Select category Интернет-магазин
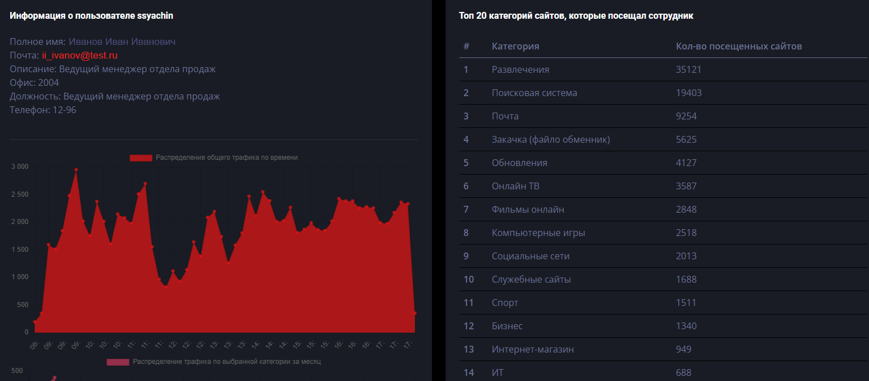 tap(533, 349)
